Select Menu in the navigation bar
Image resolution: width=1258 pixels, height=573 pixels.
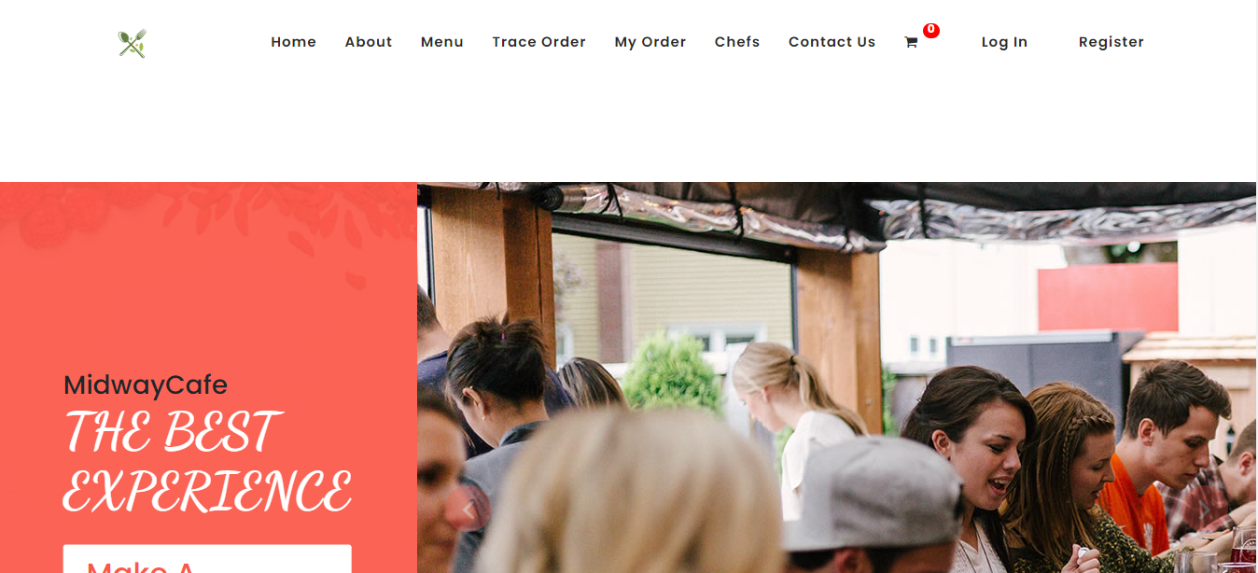tap(442, 42)
